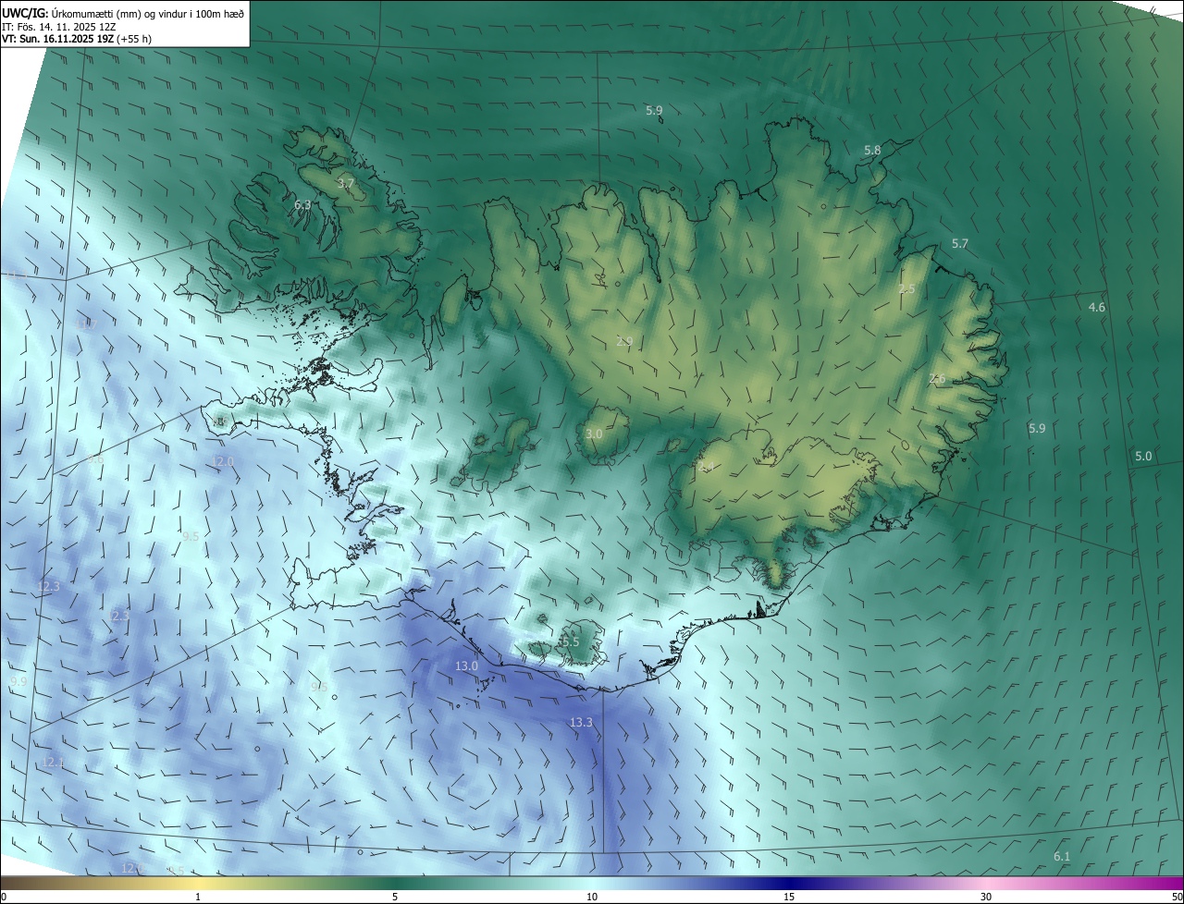Viewport: 1184px width, 904px height.
Task: Select the "IT: Fös. 14. 11. 2025 12Z" line
Action: point(59,27)
